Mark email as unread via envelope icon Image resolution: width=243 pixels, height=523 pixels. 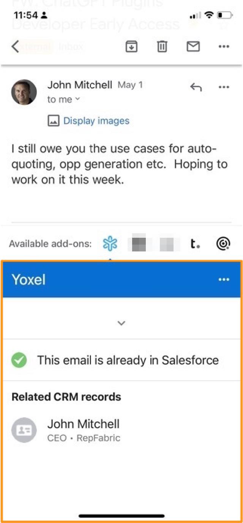(x=193, y=47)
